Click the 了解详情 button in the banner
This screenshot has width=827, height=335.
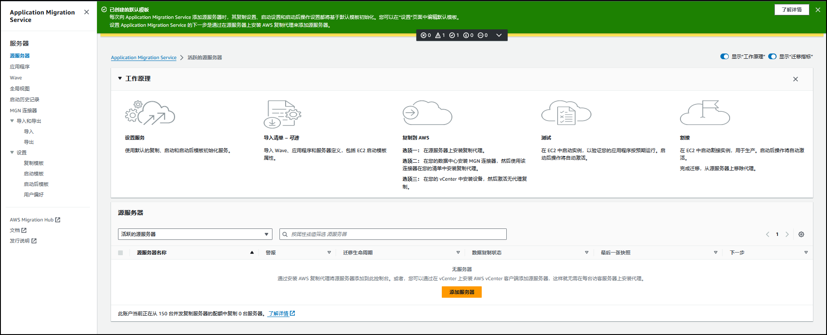point(791,10)
